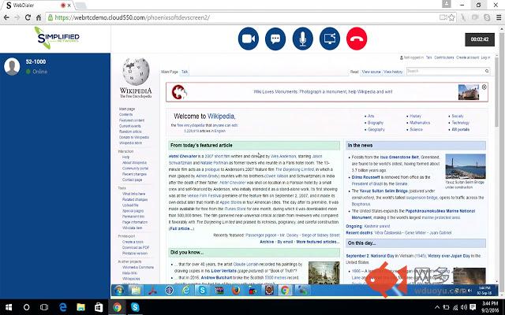Launch Microsoft Edge from the taskbar
The width and height of the screenshot is (505, 315).
(x=62, y=307)
